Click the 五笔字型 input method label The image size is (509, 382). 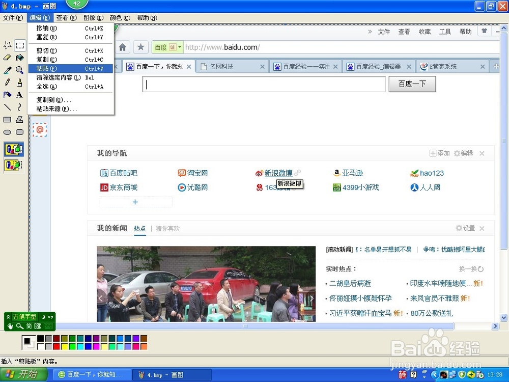[x=24, y=317]
